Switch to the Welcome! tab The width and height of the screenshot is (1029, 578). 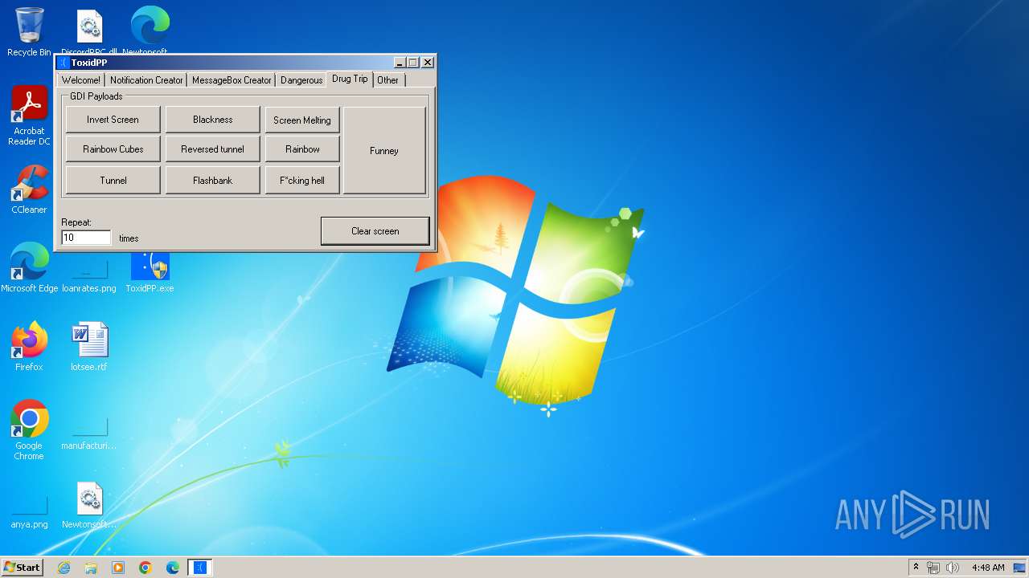81,79
